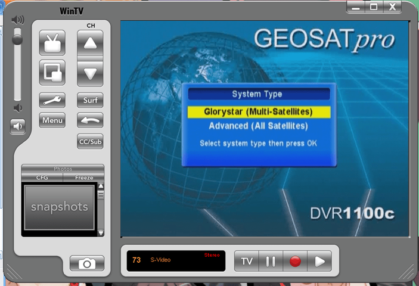Click the snapshots scrollbar down arrow
419x286 pixels.
tap(101, 233)
